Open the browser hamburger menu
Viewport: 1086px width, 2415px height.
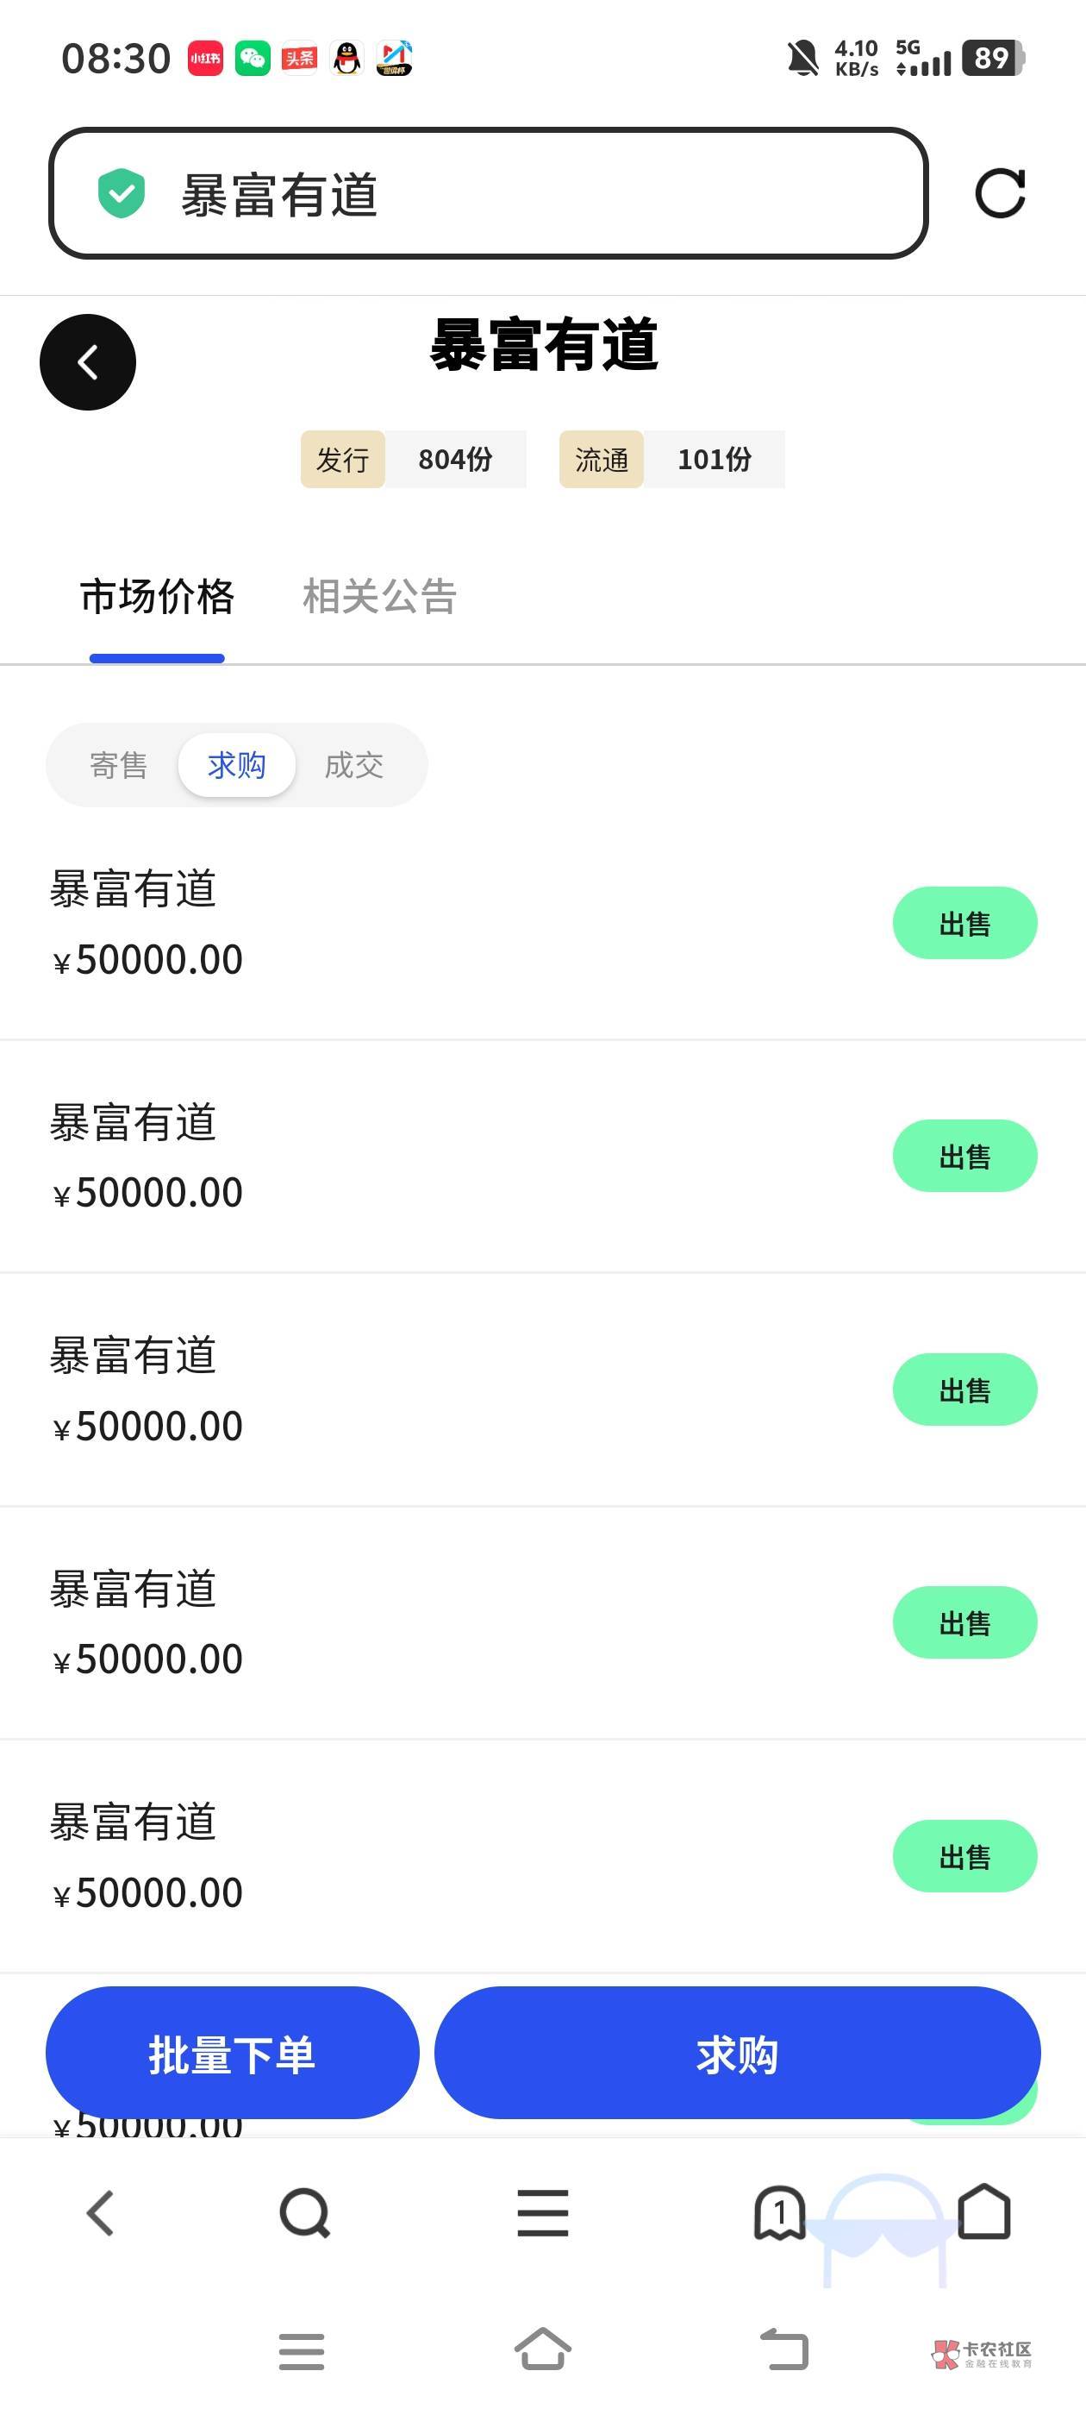pos(542,2213)
